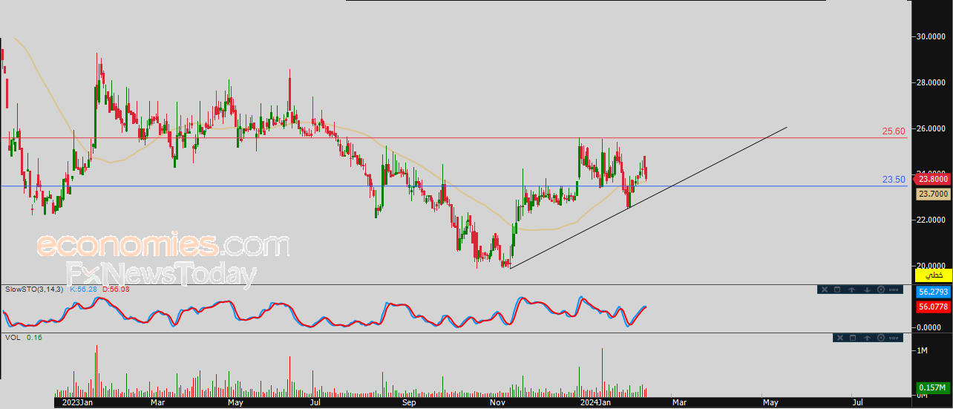The height and width of the screenshot is (409, 953).
Task: Open SlowSTO indicator settings gear
Action: click(881, 289)
